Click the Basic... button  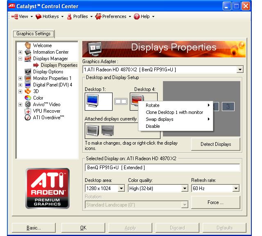[x=34, y=228]
